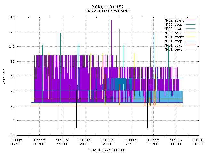This screenshot has height=153, width=205.
Task: Click the E_RT20181115171704.sfduZ filename subtitle
Action: (x=107, y=11)
